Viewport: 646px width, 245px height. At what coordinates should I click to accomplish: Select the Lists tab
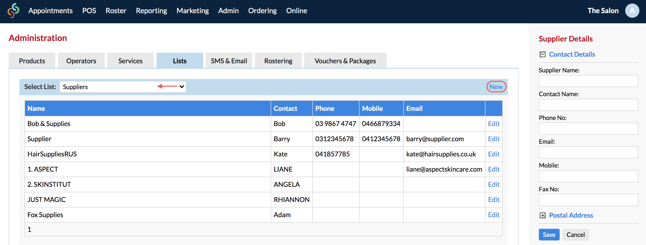(180, 61)
